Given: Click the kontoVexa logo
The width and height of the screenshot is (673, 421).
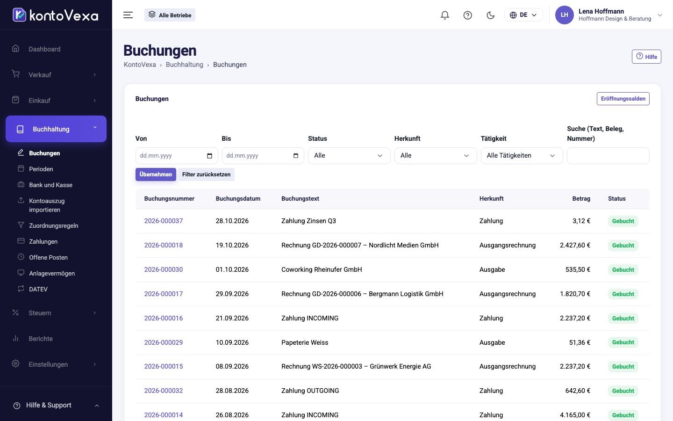Looking at the screenshot, I should coord(56,15).
